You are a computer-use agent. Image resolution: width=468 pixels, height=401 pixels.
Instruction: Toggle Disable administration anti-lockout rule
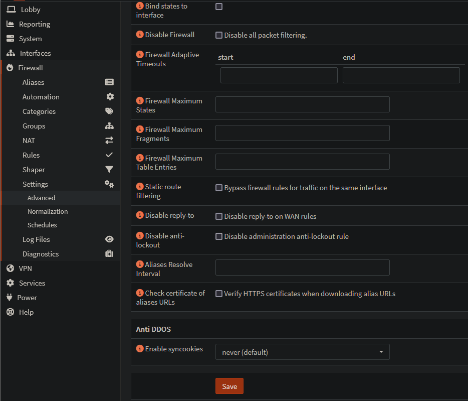pos(219,236)
